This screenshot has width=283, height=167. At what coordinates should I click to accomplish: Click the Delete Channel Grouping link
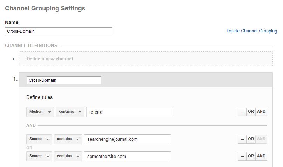(252, 31)
